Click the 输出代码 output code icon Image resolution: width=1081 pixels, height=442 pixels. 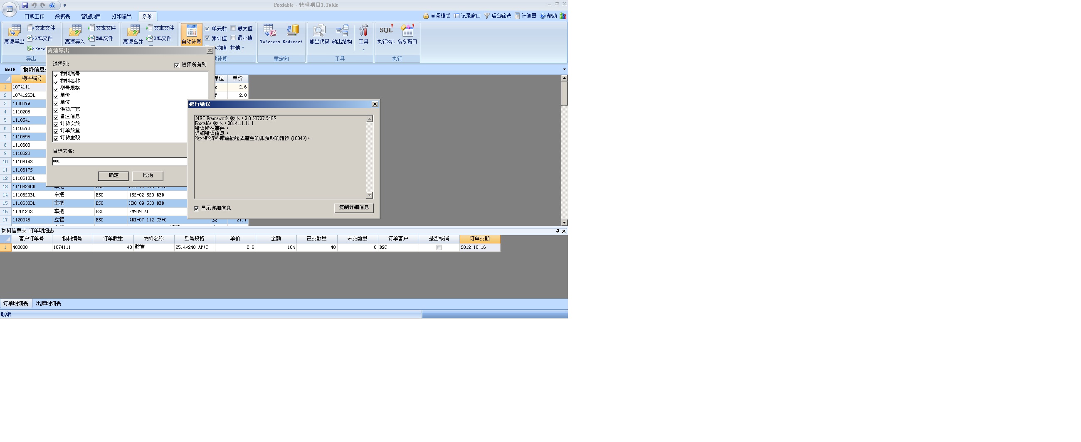319,34
